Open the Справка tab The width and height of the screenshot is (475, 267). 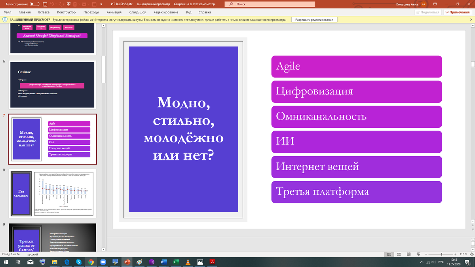(x=205, y=12)
